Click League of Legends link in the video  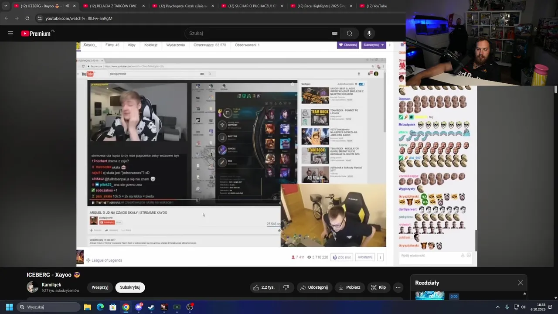click(107, 260)
